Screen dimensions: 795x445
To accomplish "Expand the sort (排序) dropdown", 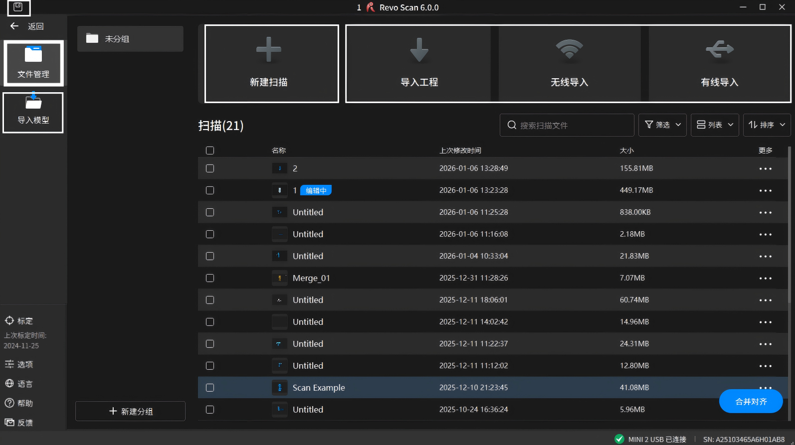I will click(x=767, y=125).
